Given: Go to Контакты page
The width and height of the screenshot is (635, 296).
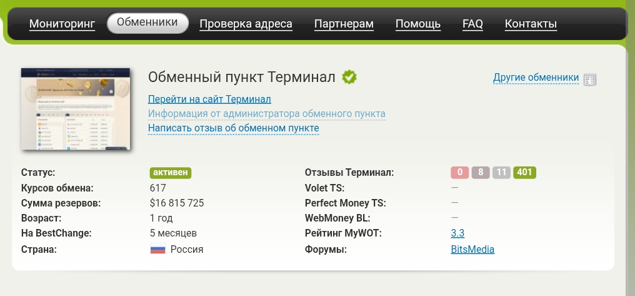Looking at the screenshot, I should tap(531, 24).
